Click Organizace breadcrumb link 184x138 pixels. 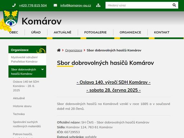(x=74, y=50)
